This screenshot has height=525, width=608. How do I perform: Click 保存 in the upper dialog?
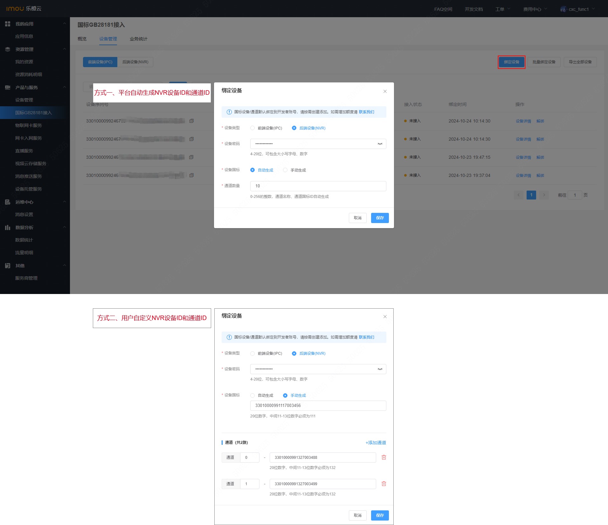[380, 218]
